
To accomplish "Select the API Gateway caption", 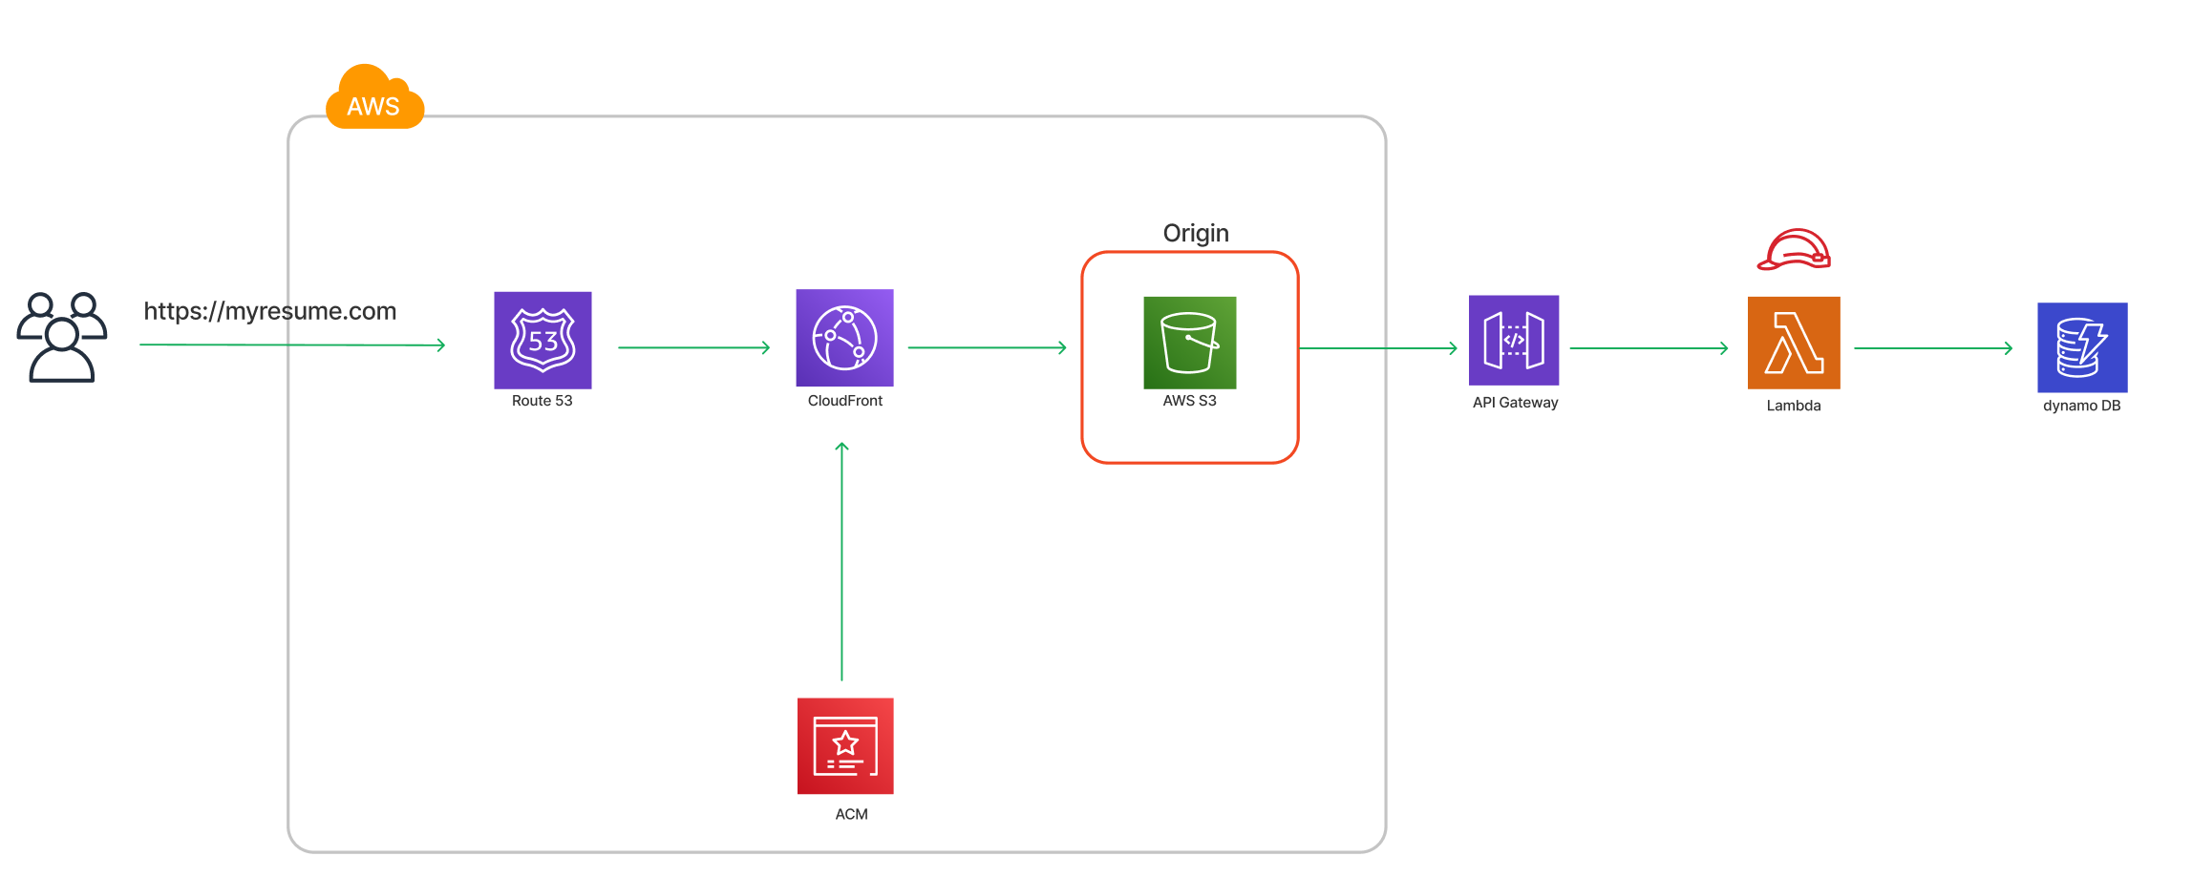I will tap(1516, 403).
